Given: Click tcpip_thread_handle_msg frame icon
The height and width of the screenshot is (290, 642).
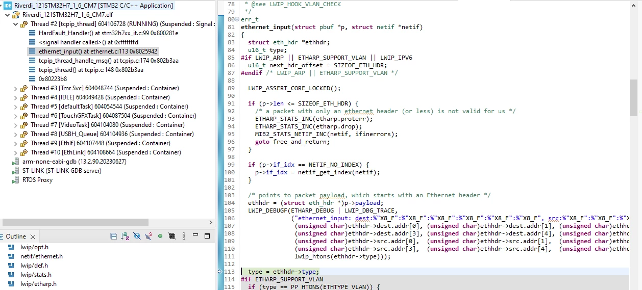Looking at the screenshot, I should coord(32,61).
